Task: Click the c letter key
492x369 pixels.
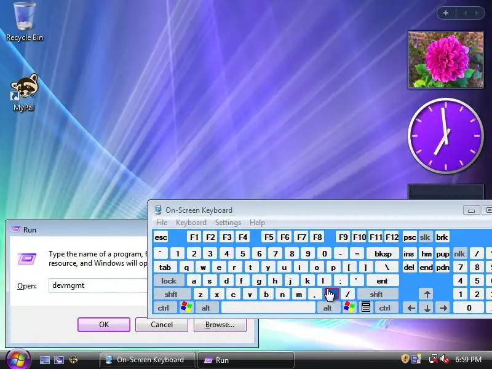Action: (x=233, y=295)
